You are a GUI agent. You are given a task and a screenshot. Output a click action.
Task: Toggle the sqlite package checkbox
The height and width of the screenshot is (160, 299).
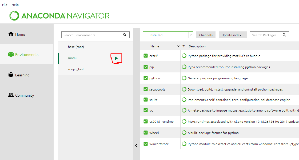point(145,100)
